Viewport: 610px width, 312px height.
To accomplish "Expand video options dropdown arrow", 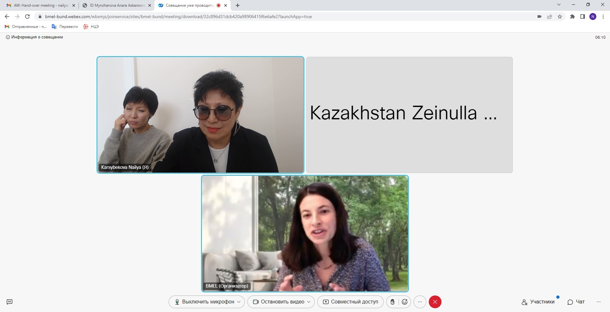I will 309,302.
